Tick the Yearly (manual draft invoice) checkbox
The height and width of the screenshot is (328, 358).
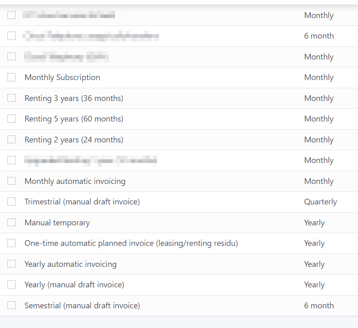point(12,284)
